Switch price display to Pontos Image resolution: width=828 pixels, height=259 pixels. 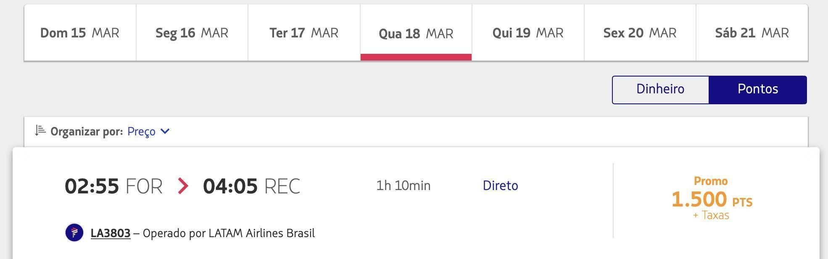[x=758, y=90]
